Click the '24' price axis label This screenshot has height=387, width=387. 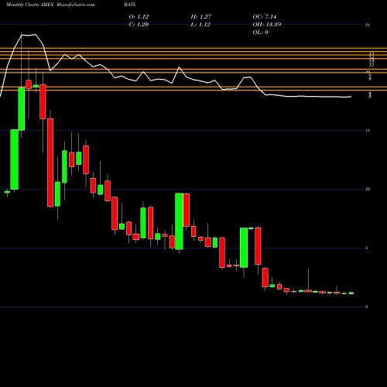tap(368, 25)
